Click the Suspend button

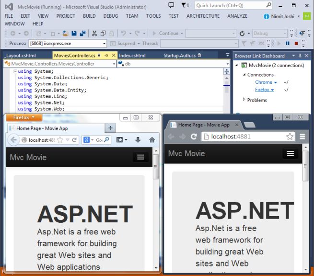[123, 44]
